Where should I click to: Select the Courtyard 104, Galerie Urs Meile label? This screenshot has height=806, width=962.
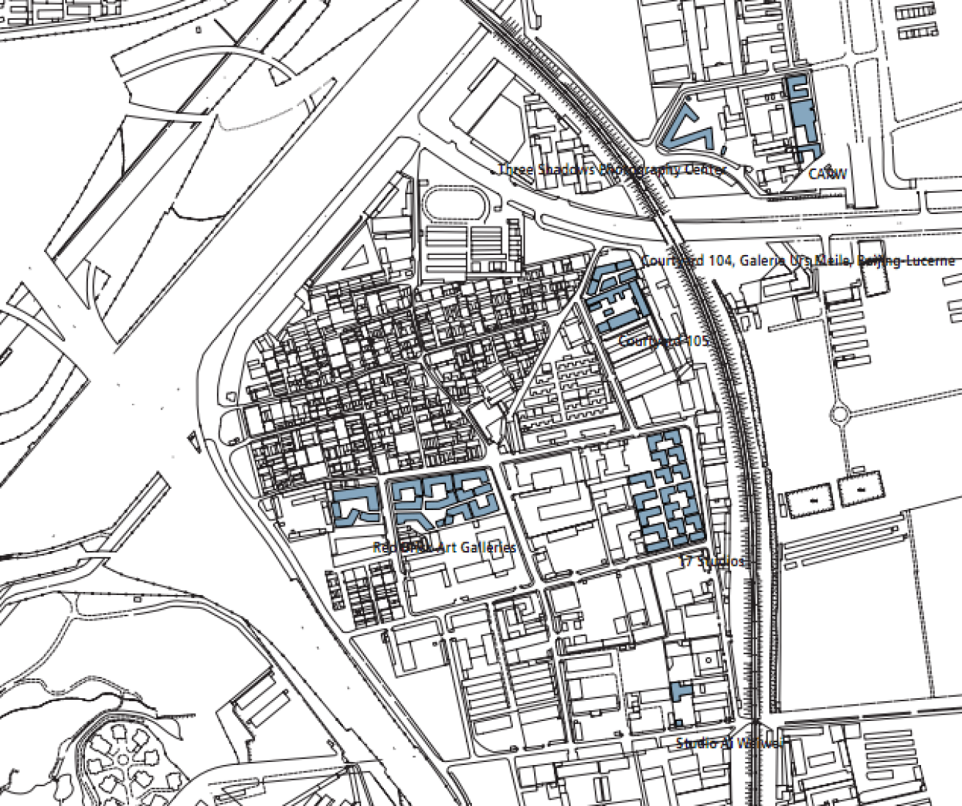pyautogui.click(x=798, y=261)
